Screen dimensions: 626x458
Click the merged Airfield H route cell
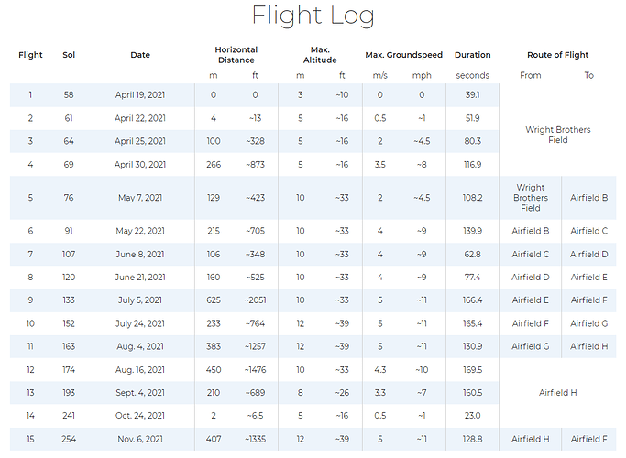pyautogui.click(x=557, y=392)
